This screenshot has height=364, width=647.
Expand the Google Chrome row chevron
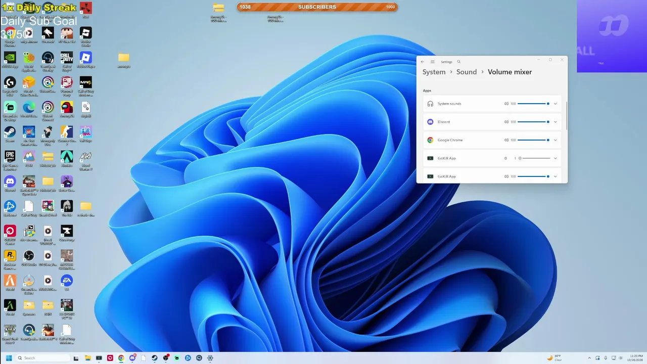pyautogui.click(x=555, y=140)
